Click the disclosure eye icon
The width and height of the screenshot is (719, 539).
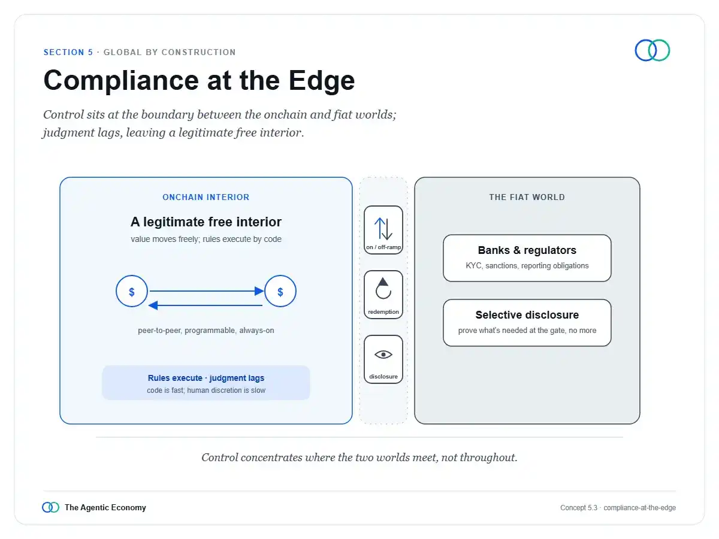[x=383, y=355]
